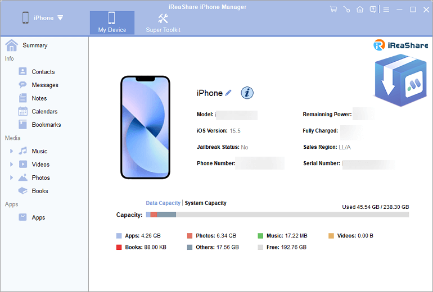Expand the Music tree node
Image resolution: width=433 pixels, height=292 pixels.
point(11,151)
